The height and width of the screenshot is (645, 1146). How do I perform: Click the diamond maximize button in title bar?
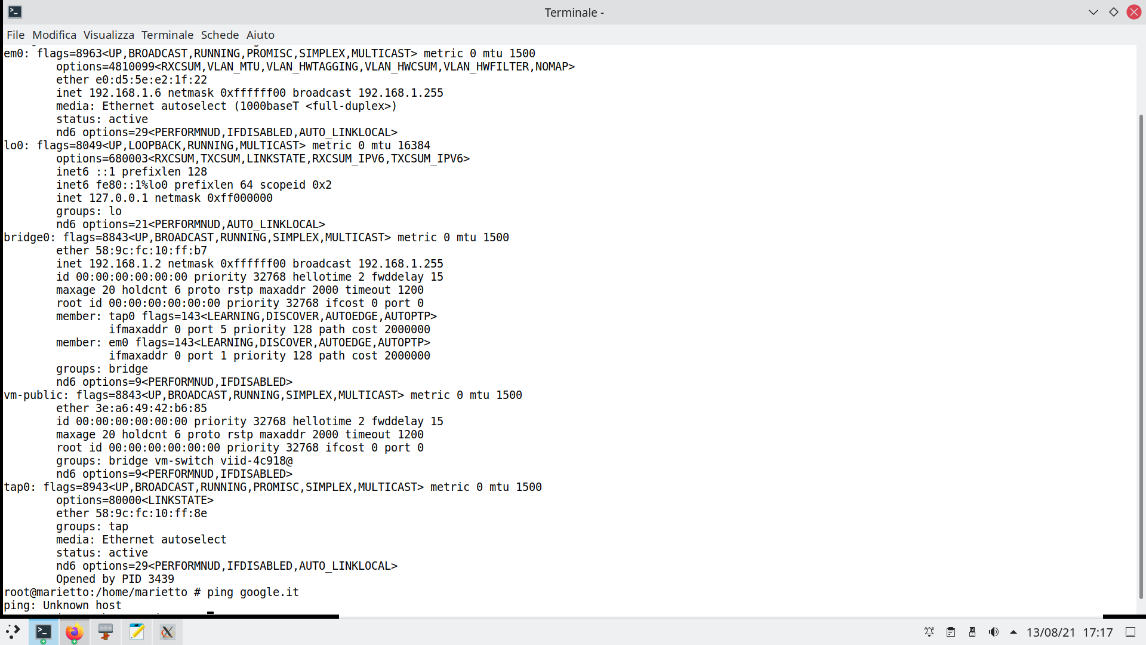coord(1114,12)
